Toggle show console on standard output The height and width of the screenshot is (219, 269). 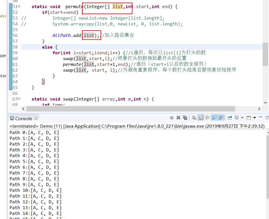point(214,118)
